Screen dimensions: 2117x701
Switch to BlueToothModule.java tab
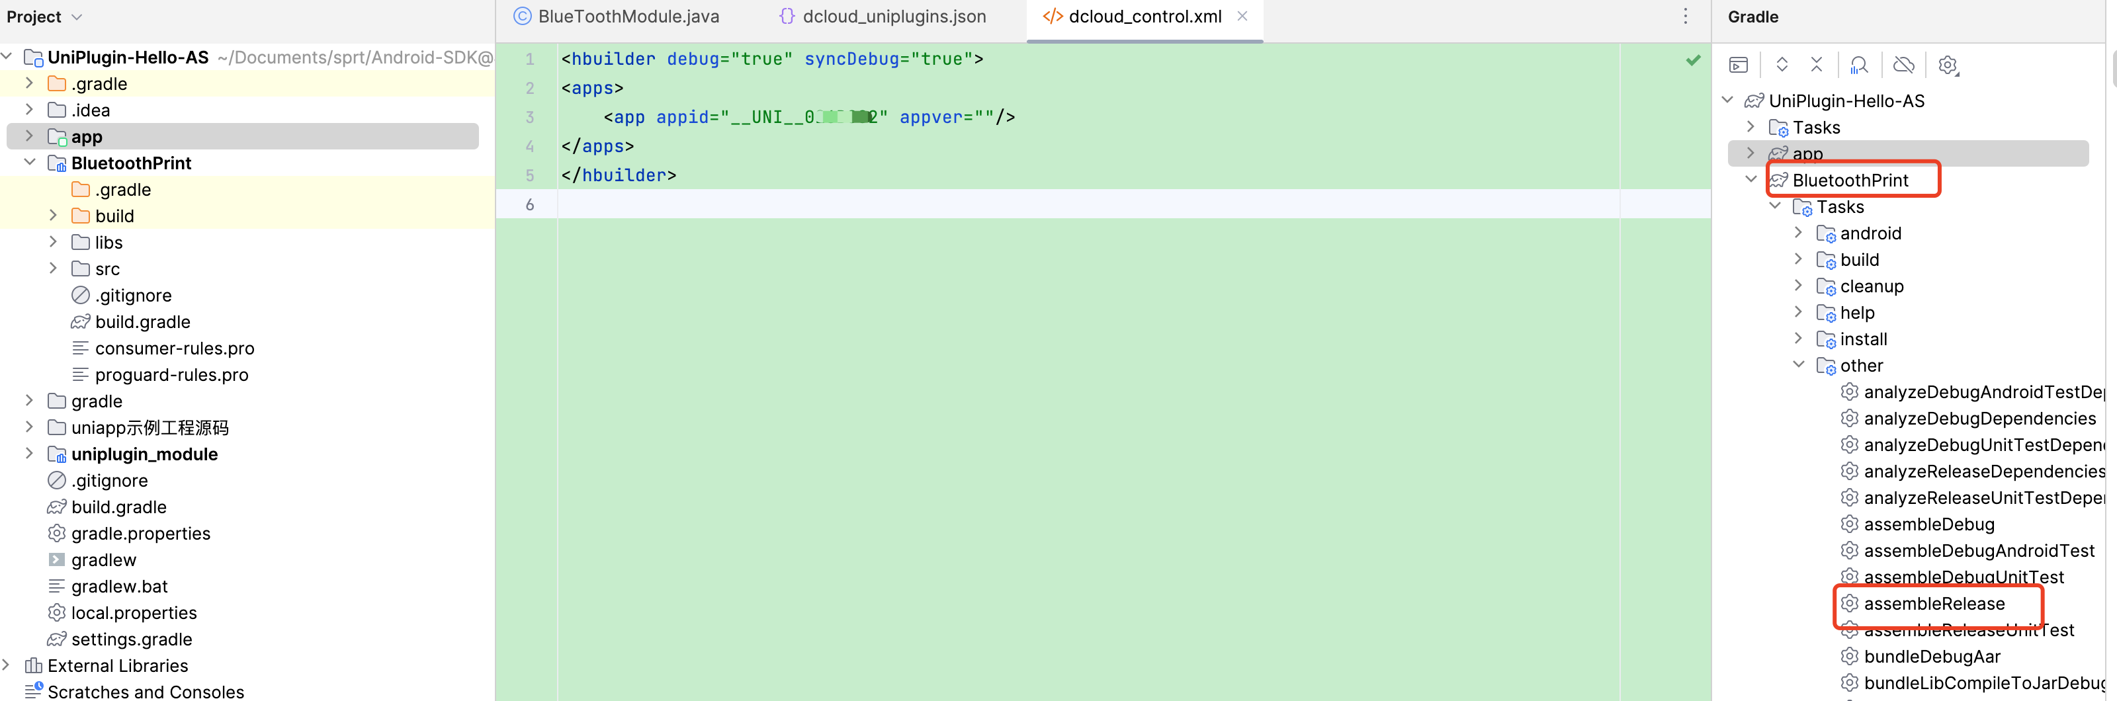(x=617, y=17)
